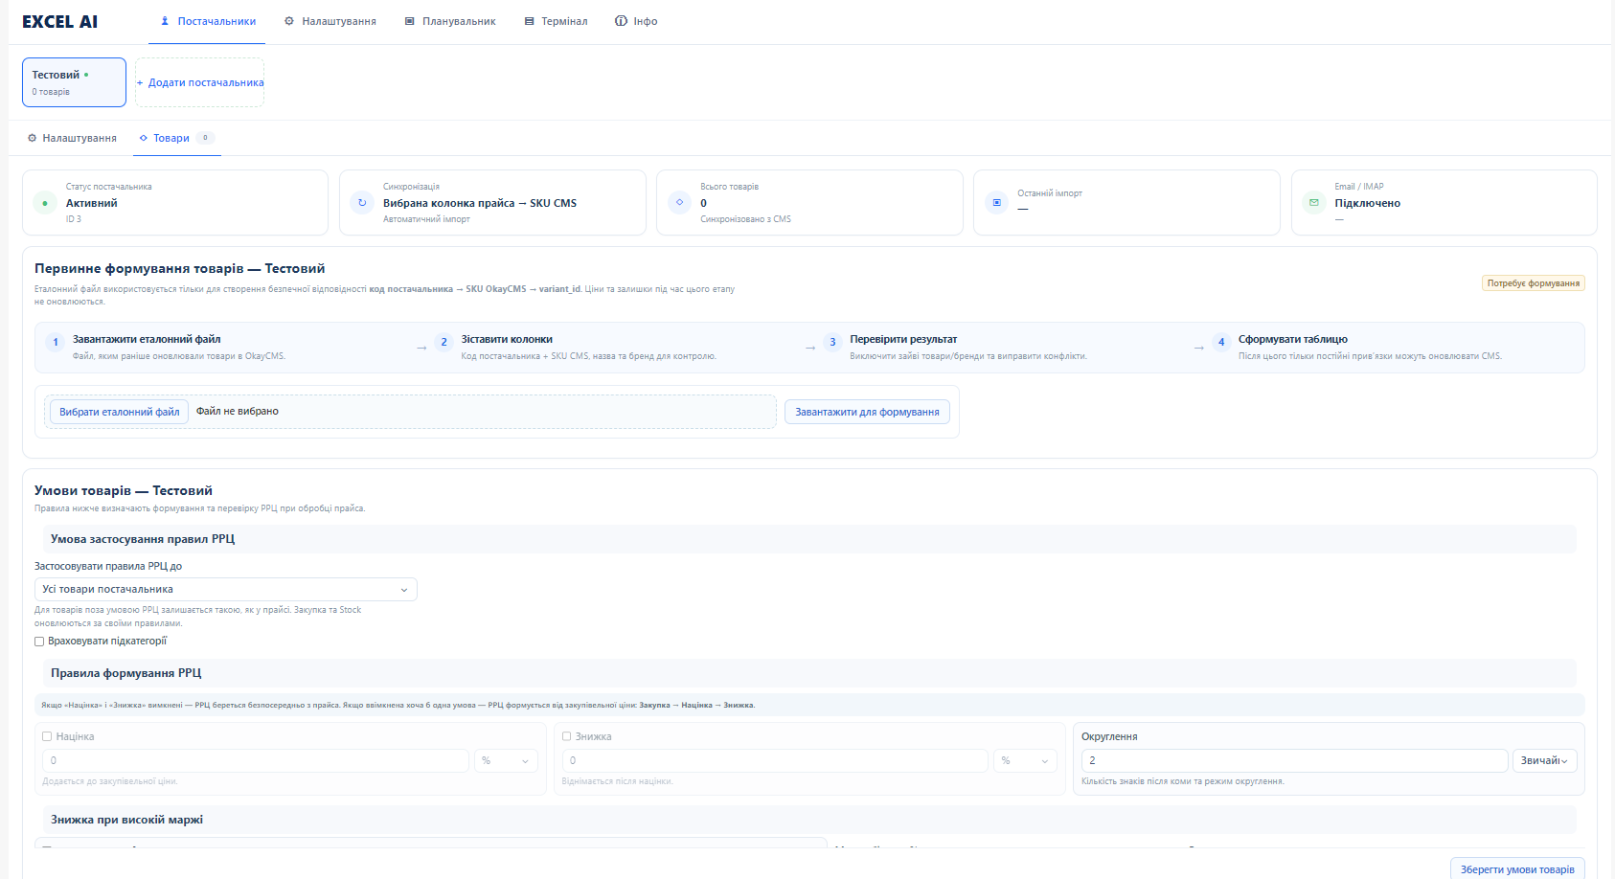Click the Потребує формування badge
1615x879 pixels.
(x=1533, y=283)
